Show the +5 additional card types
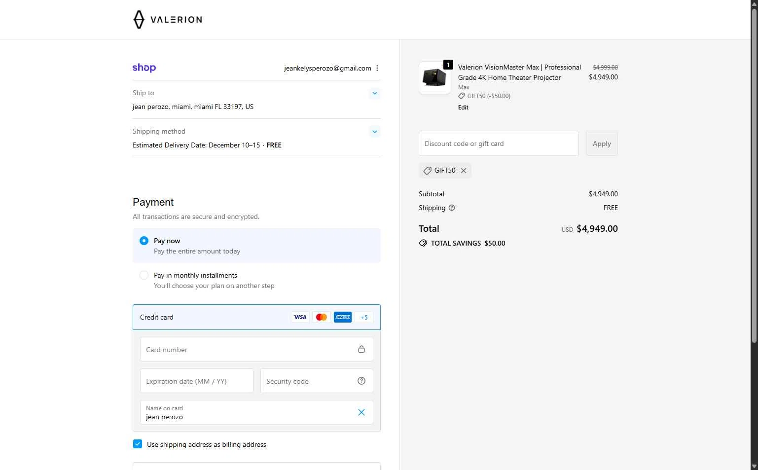758x470 pixels. click(x=364, y=317)
